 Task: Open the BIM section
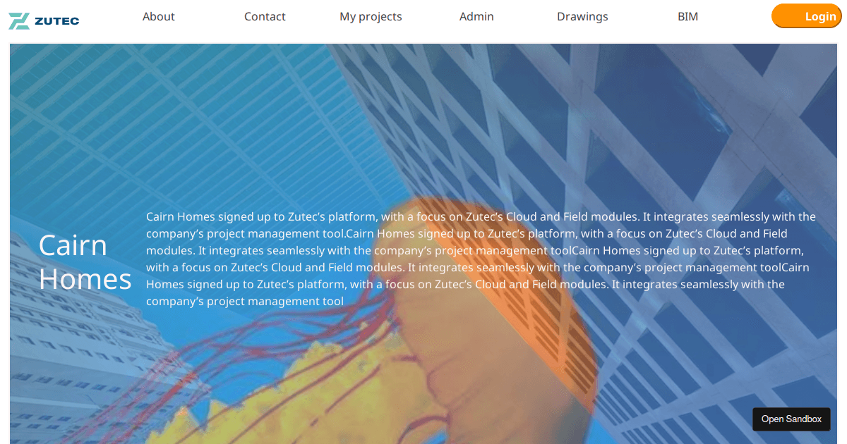(x=688, y=16)
